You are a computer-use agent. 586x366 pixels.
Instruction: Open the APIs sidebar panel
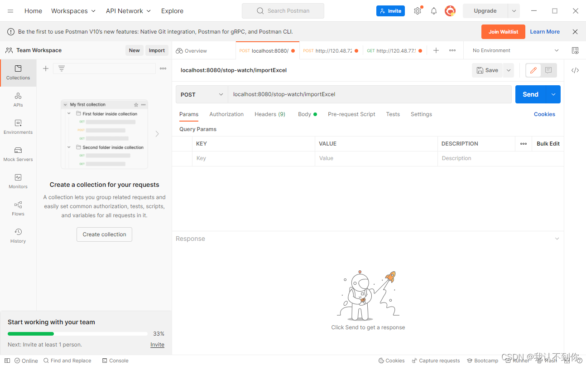tap(18, 100)
